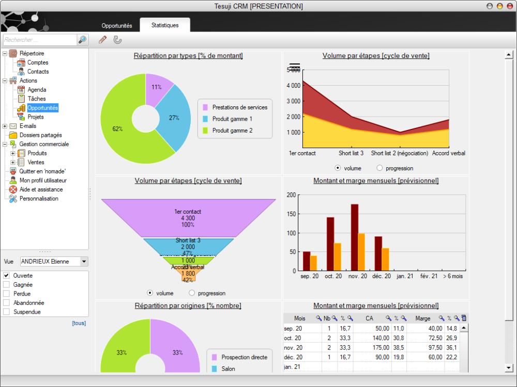Open Agenda from the calendar icon
The image size is (517, 387).
[x=21, y=90]
